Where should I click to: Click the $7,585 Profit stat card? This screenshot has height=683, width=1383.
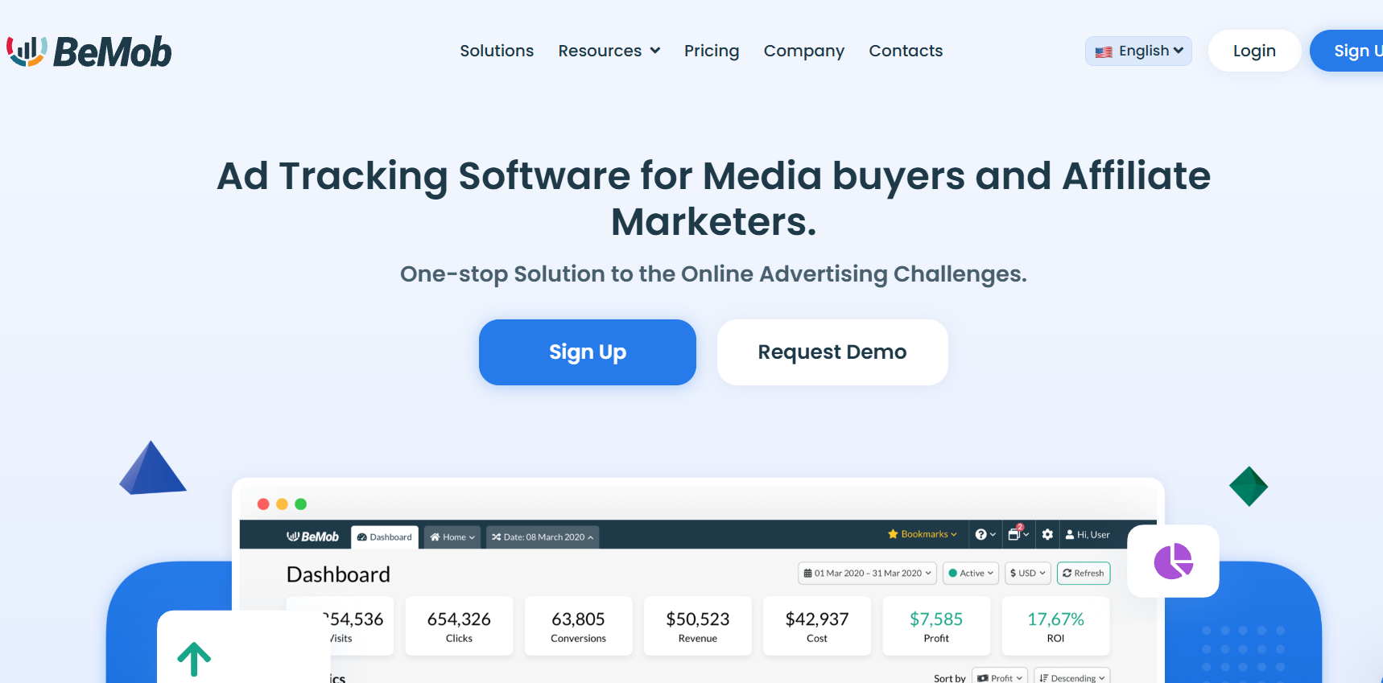coord(936,626)
